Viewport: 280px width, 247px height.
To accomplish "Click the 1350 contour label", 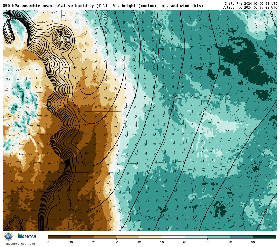I will click(x=125, y=122).
